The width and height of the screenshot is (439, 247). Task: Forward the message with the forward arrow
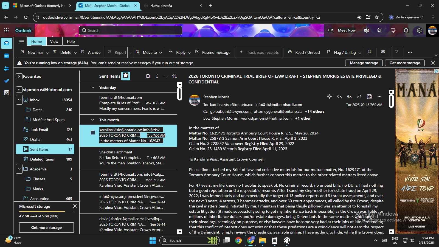(359, 97)
